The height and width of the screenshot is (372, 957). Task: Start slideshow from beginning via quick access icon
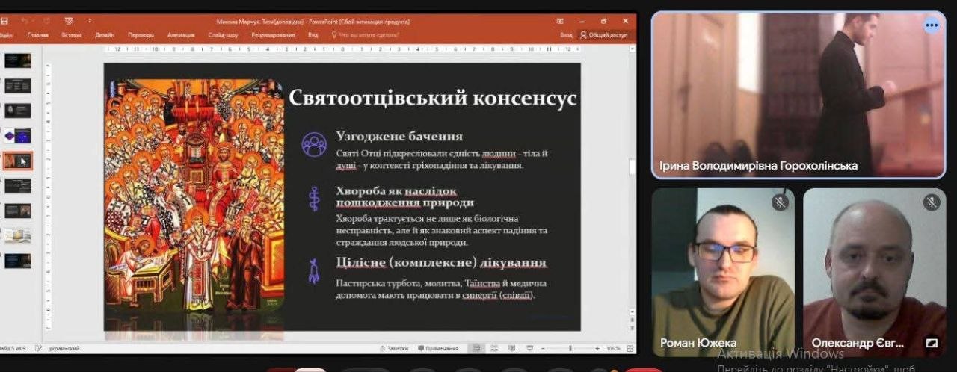[69, 22]
